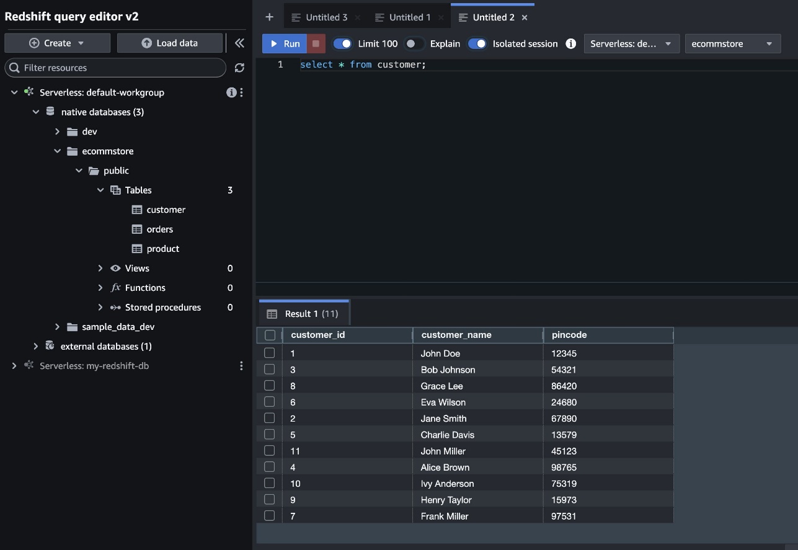Toggle the Isolated session switch

(477, 43)
